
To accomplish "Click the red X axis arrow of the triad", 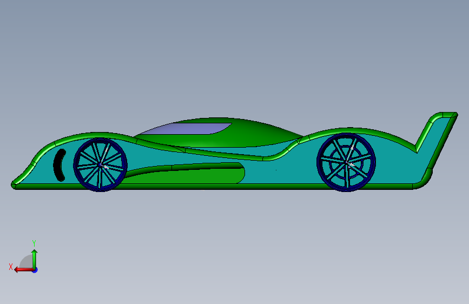I will click(23, 270).
